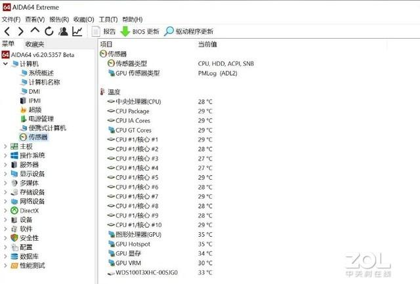This screenshot has width=420, height=284.
Task: Select DMI tree item
Action: coord(30,92)
